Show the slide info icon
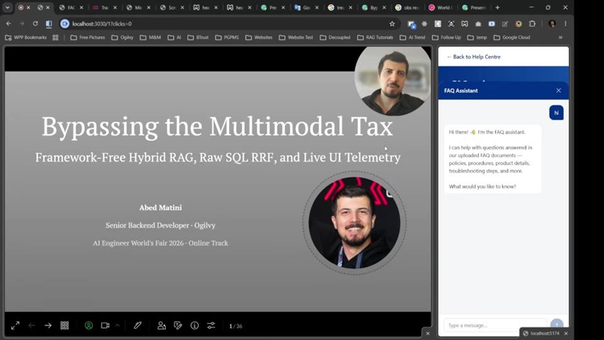The image size is (604, 340). point(194,326)
